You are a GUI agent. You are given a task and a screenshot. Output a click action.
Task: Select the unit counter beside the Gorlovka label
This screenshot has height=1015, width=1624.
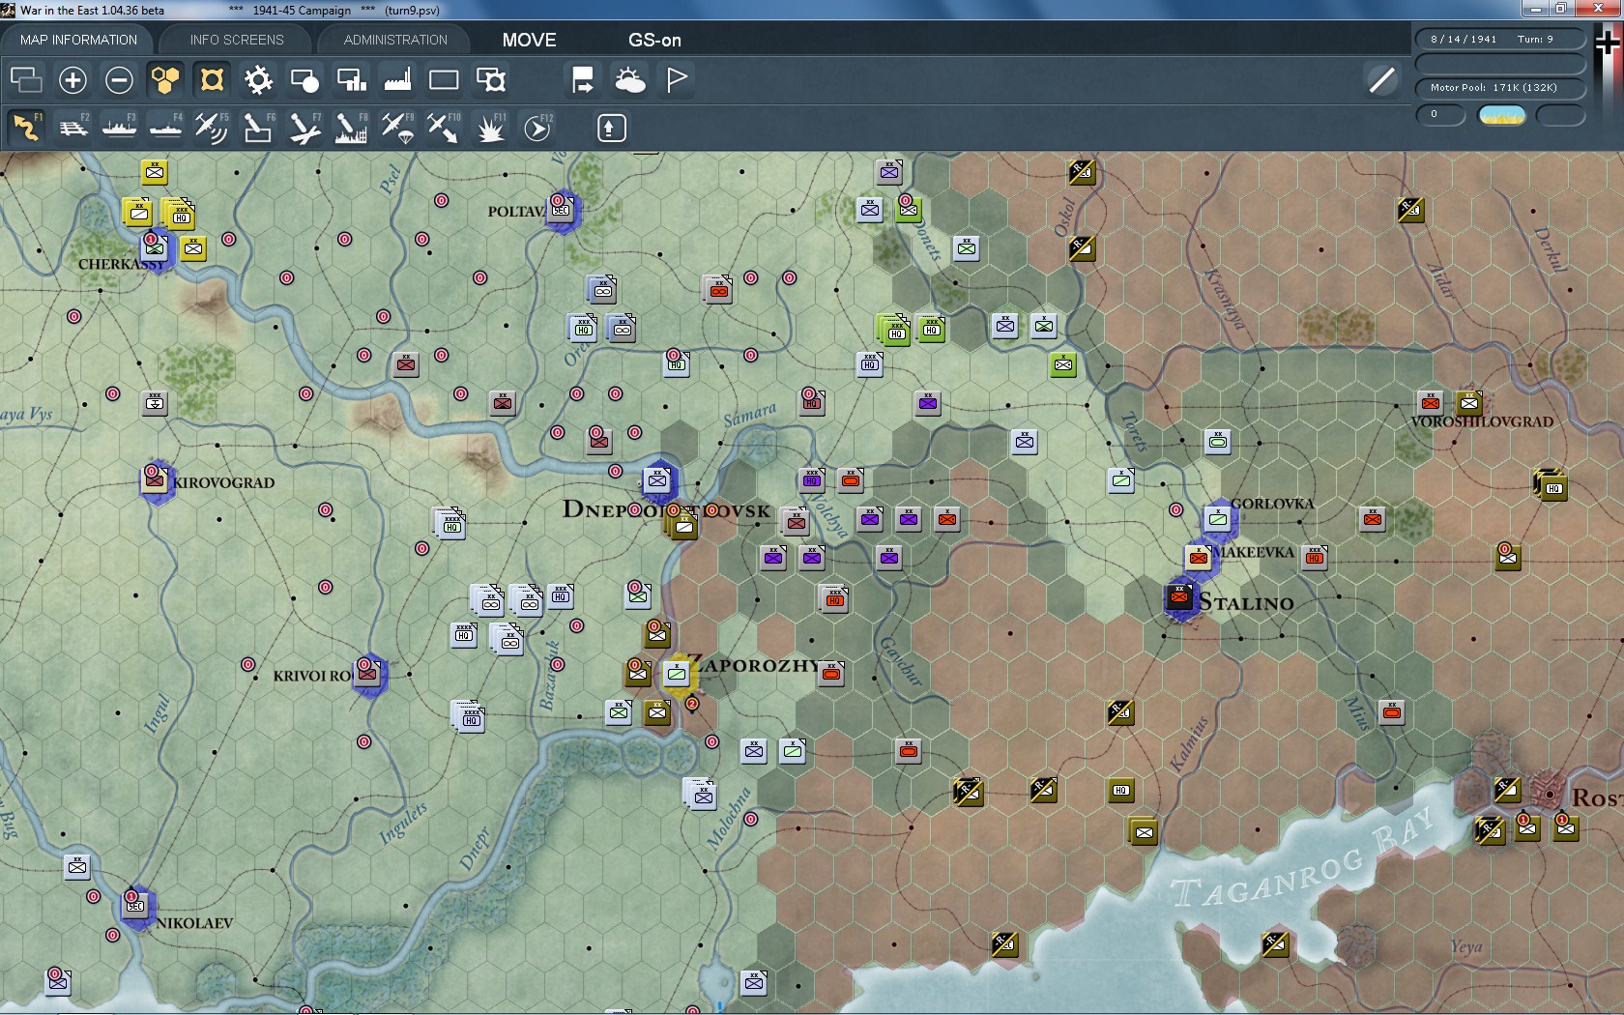coord(1218,519)
